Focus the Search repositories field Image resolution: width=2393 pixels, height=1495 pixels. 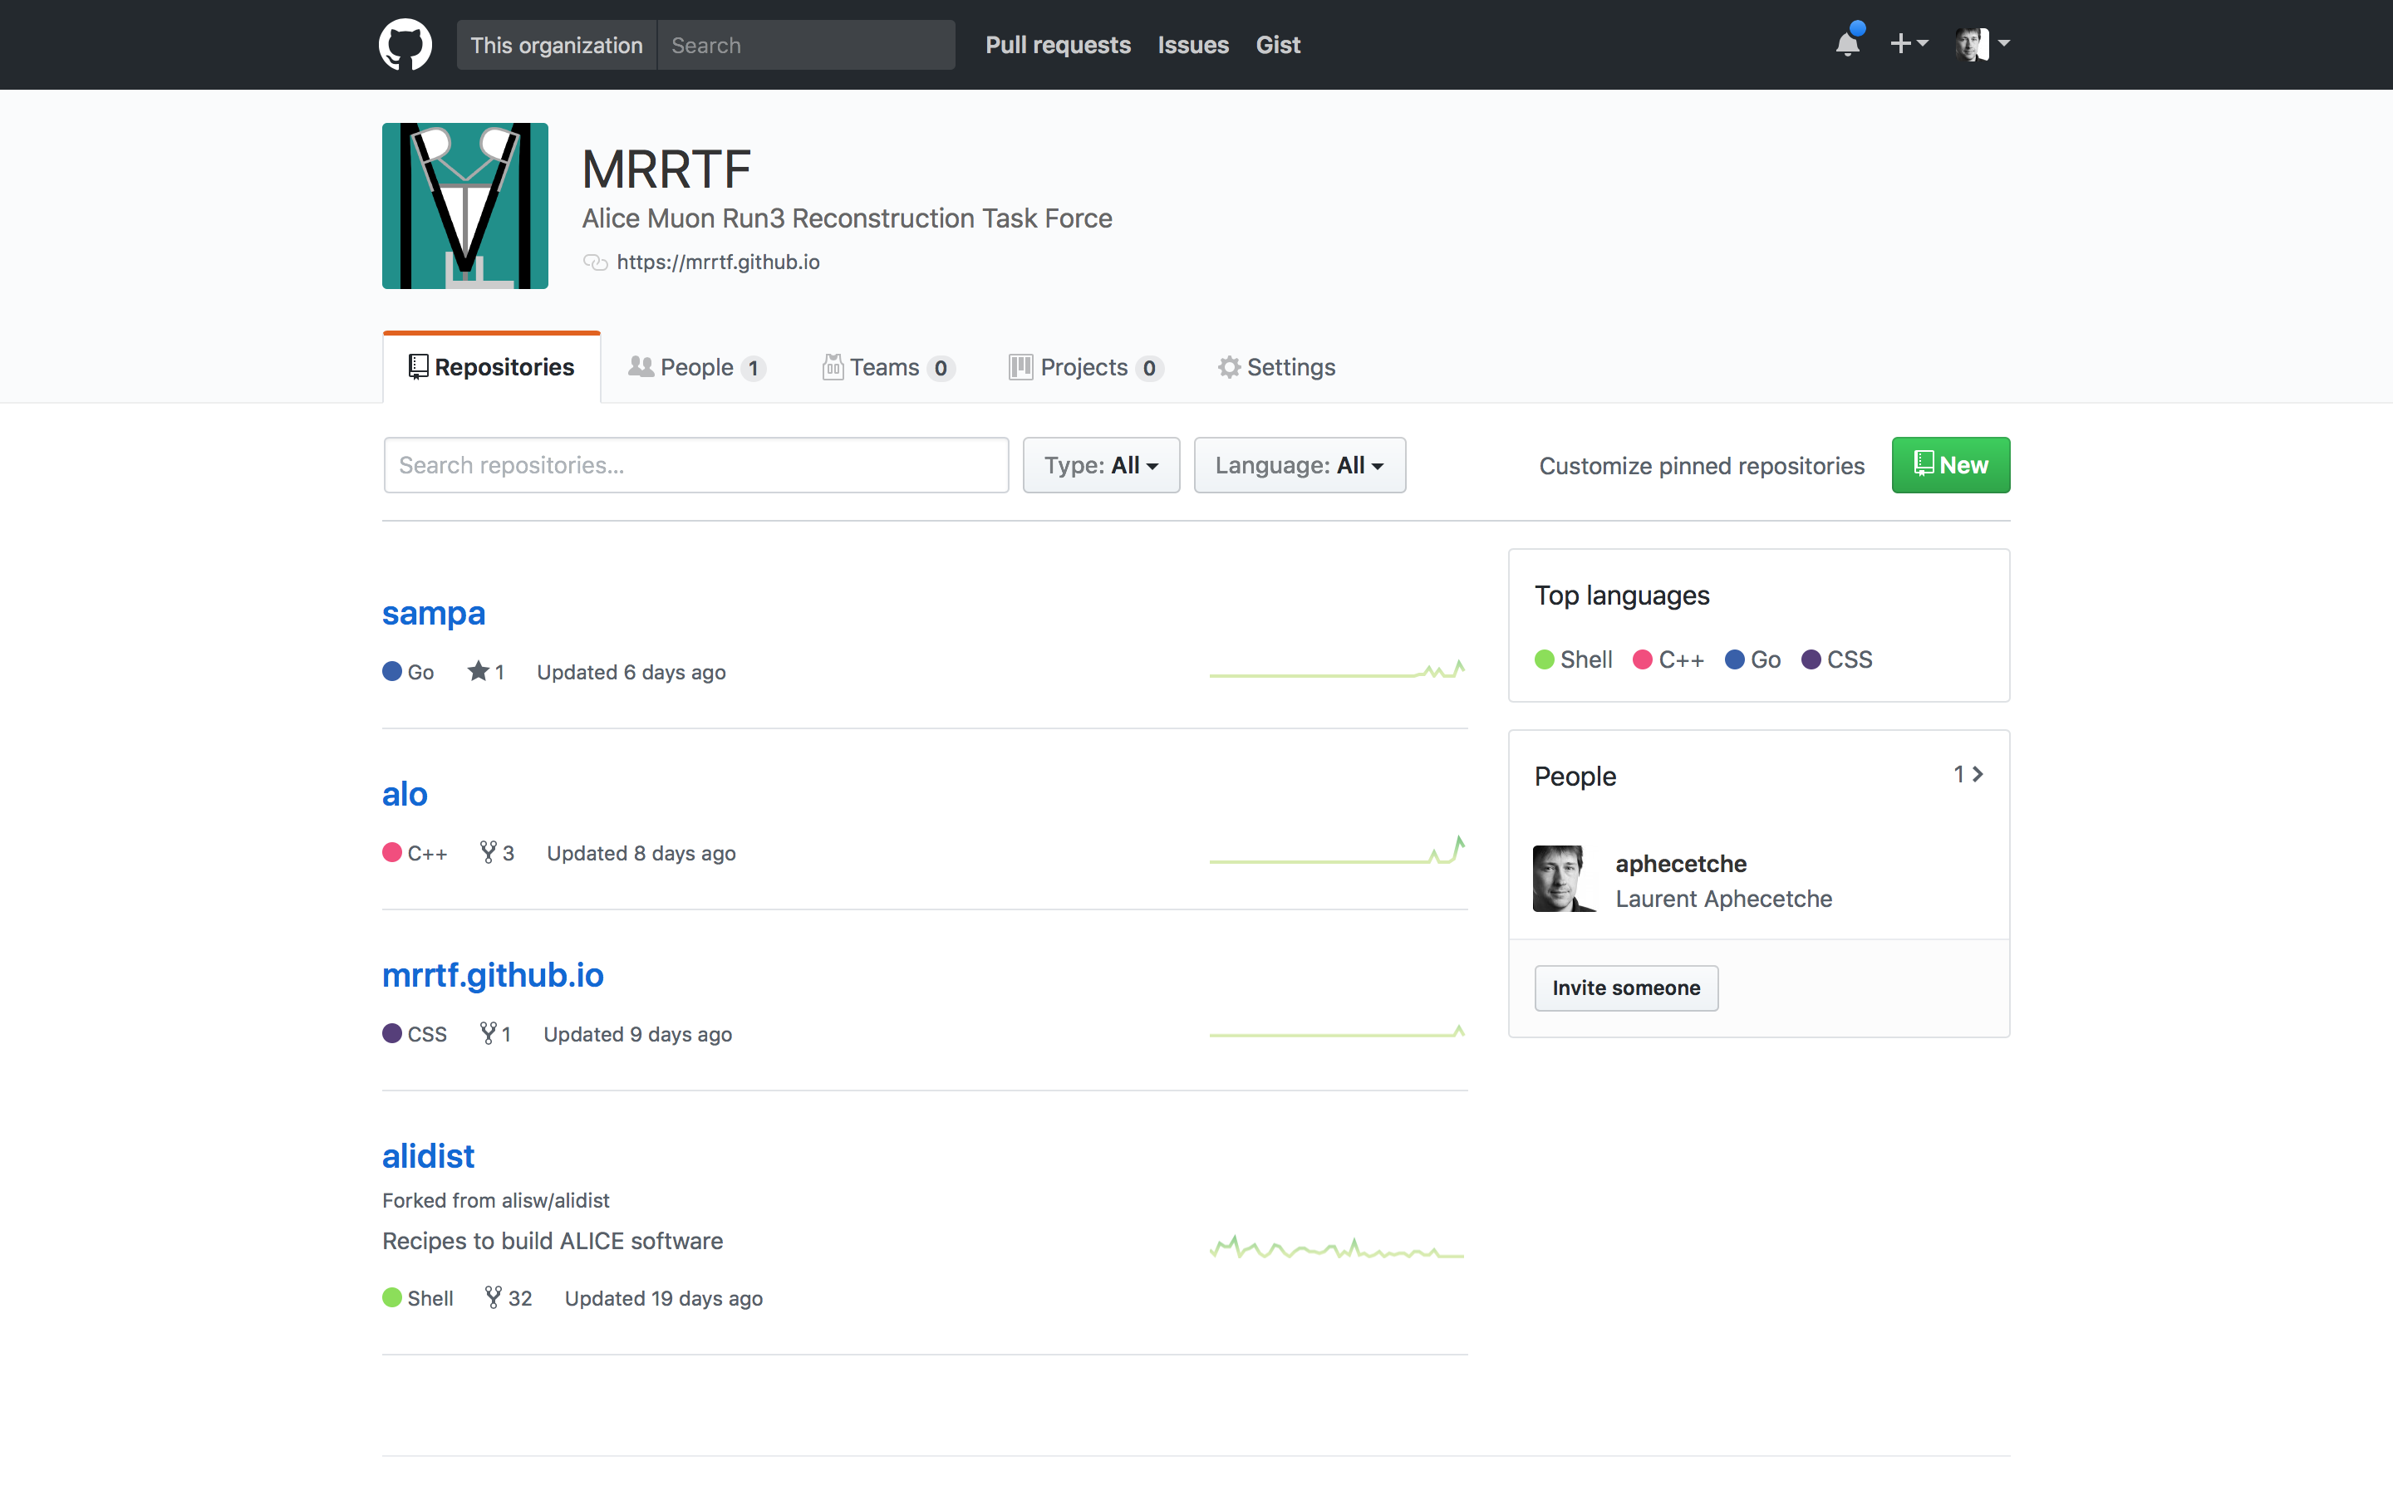click(696, 465)
